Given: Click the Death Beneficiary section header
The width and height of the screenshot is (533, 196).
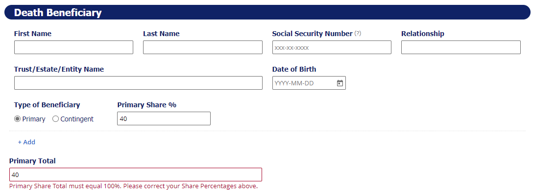Looking at the screenshot, I should [267, 12].
